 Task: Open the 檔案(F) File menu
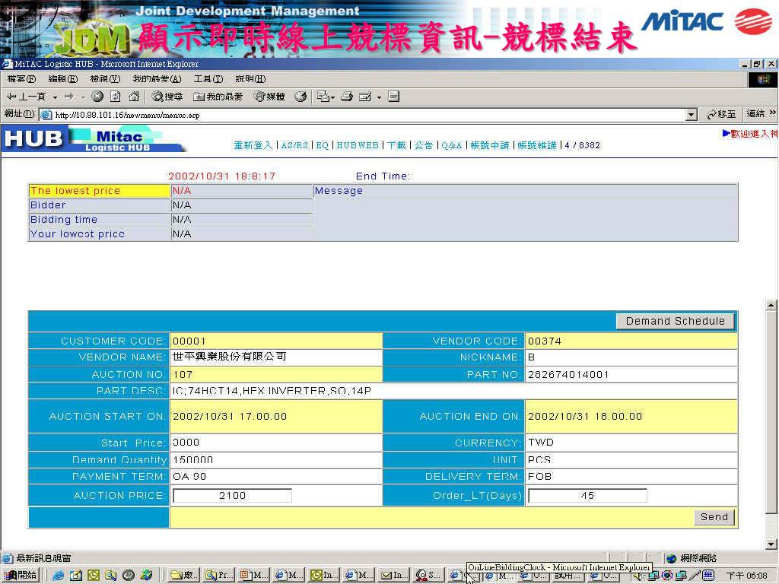coord(21,79)
